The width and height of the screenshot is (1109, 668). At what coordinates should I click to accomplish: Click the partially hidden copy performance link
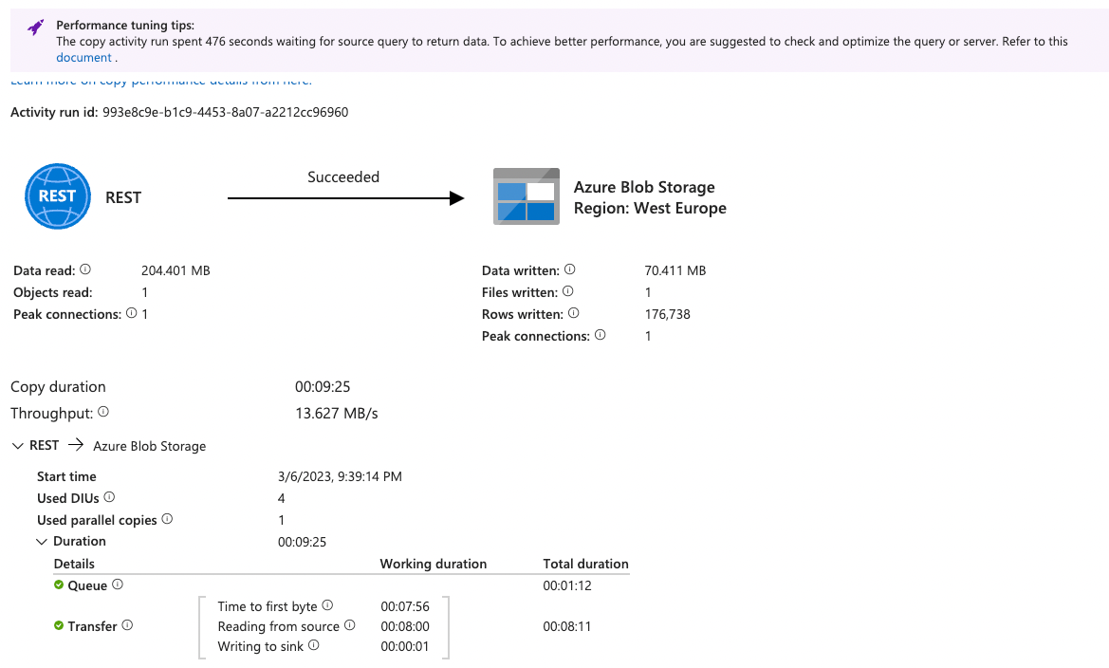point(160,82)
